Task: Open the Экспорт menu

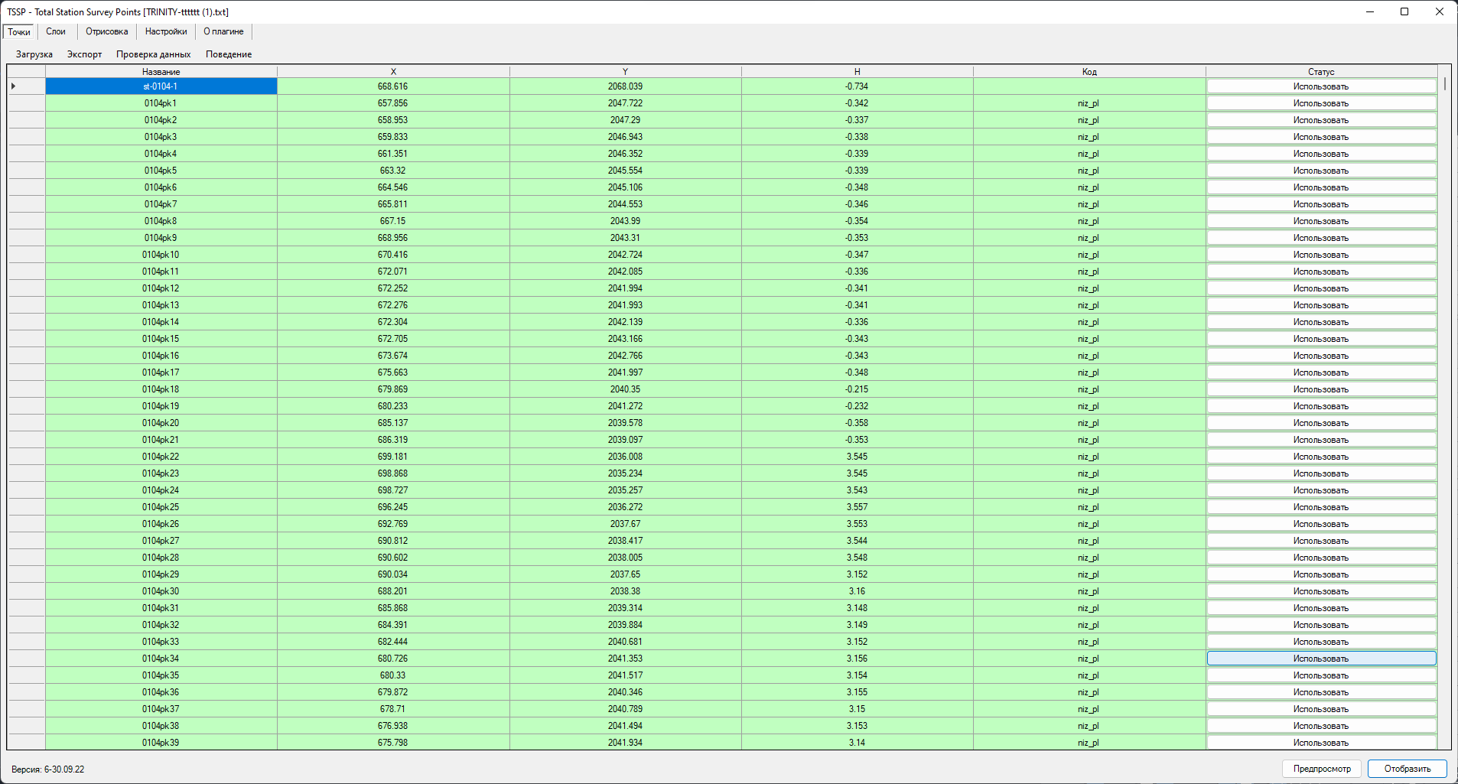Action: coord(84,54)
